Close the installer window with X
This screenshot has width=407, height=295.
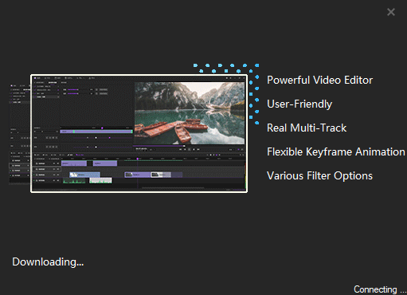pyautogui.click(x=391, y=12)
